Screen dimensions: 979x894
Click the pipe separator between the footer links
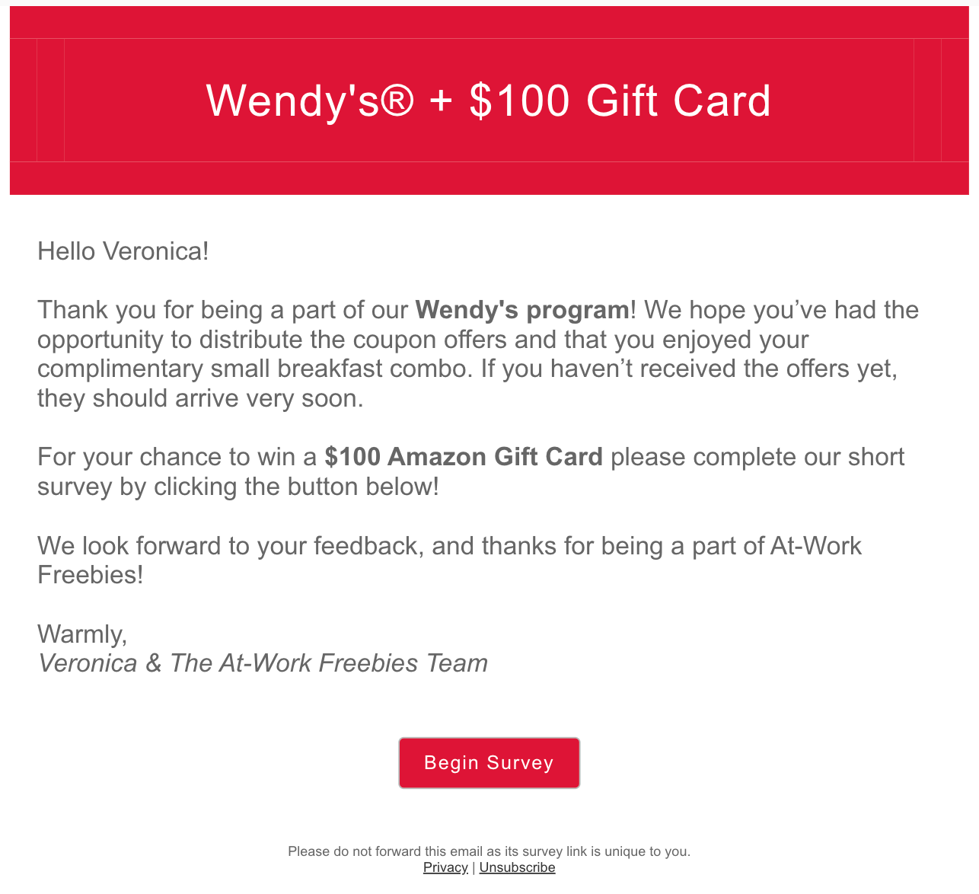click(x=474, y=867)
